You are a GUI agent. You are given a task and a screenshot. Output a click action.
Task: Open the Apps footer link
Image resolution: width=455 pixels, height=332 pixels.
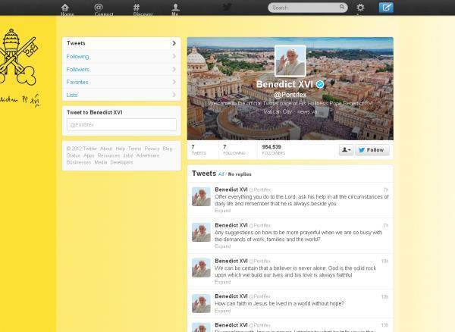(x=89, y=155)
